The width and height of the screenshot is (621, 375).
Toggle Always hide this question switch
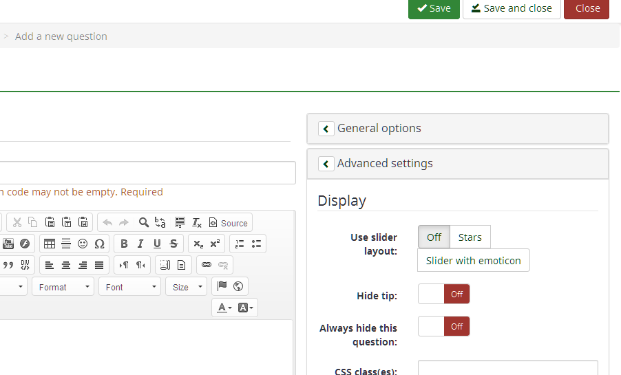point(443,327)
